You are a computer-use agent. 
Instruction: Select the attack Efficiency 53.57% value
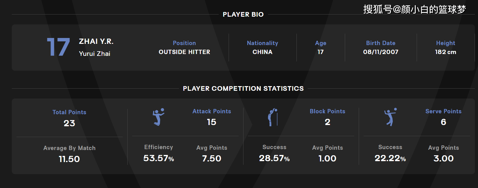pos(159,159)
